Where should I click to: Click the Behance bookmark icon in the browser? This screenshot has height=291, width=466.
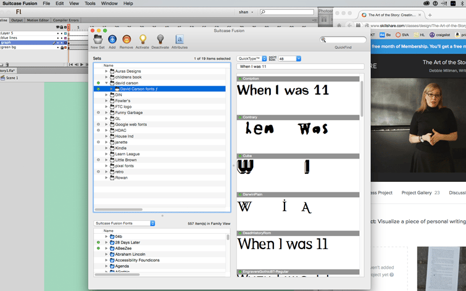tap(382, 35)
